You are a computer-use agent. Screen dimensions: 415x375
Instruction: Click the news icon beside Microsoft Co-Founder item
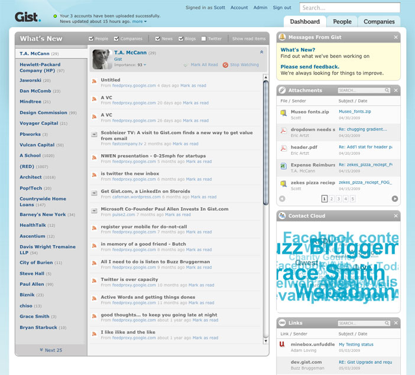click(94, 211)
